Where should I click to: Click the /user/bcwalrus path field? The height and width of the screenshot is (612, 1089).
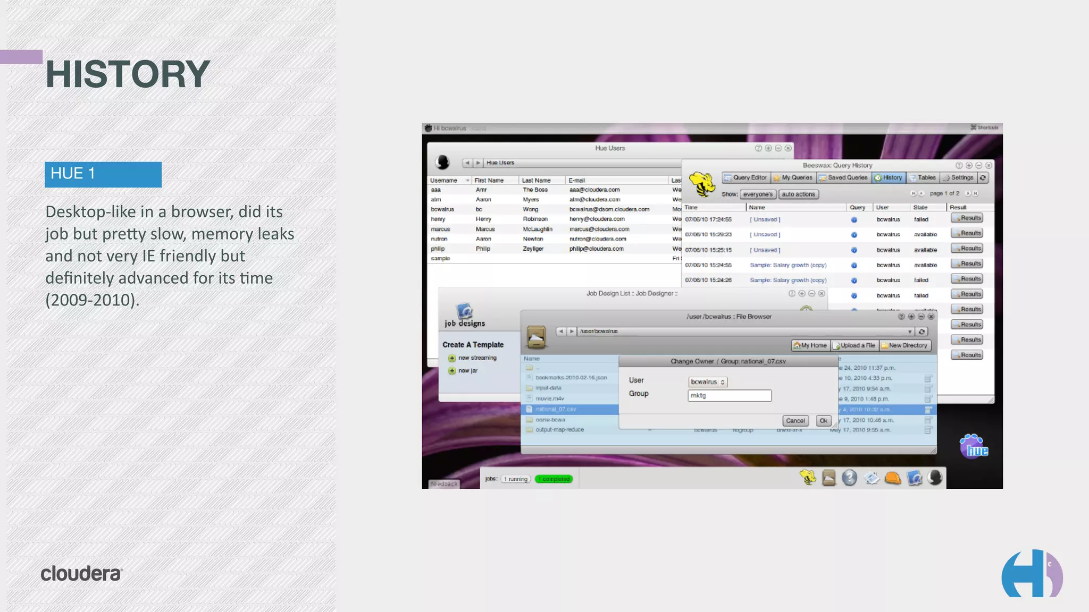coord(741,331)
